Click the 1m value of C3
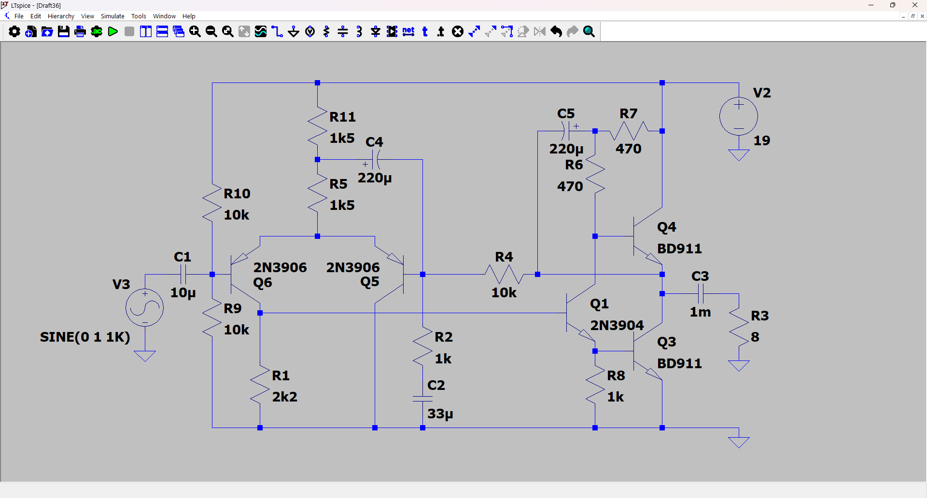The image size is (927, 498). 700,312
